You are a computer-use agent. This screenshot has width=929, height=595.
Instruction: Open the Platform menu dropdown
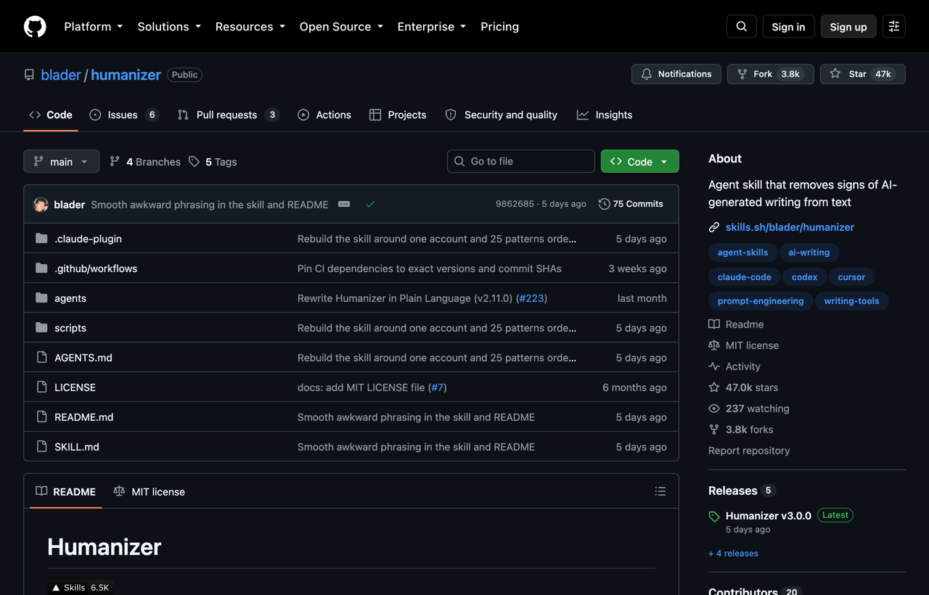coord(94,27)
